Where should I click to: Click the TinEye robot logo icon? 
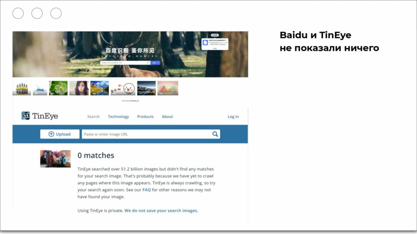[26, 116]
